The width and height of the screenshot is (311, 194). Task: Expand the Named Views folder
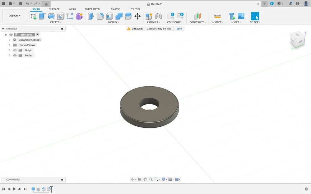pos(9,45)
